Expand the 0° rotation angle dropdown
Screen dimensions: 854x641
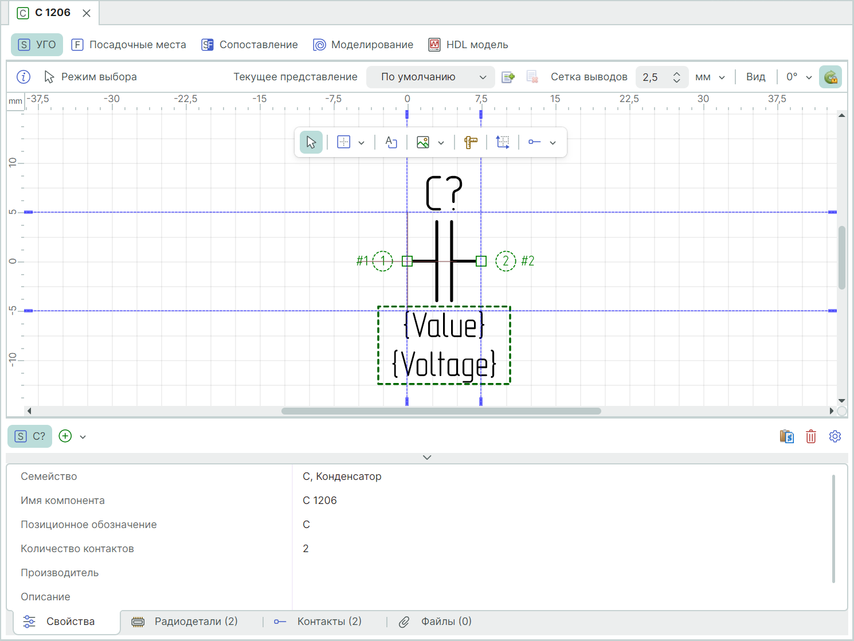click(799, 77)
